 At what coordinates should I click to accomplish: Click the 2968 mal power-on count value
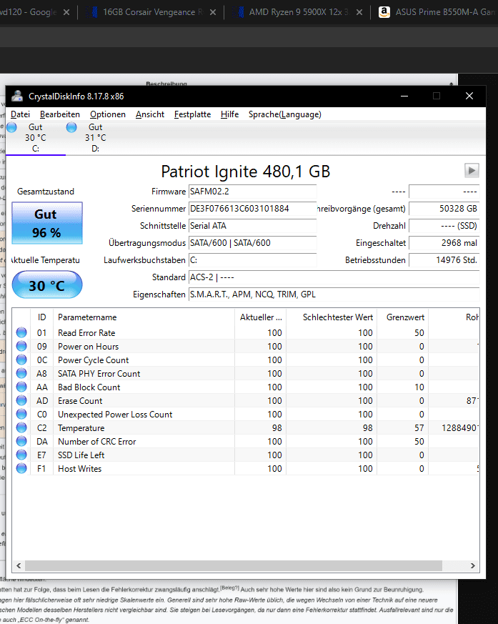click(444, 243)
